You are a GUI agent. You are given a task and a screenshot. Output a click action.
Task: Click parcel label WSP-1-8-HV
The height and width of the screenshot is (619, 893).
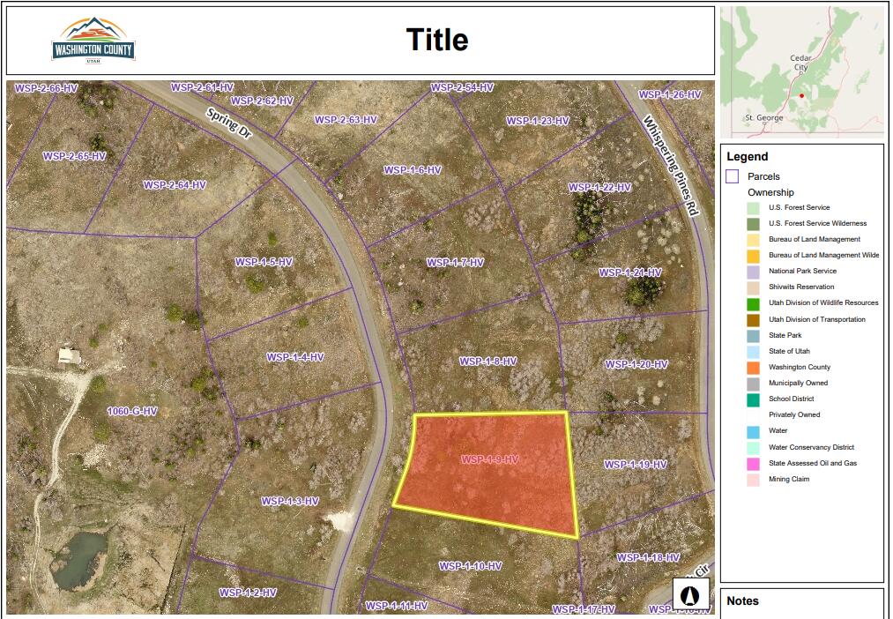point(487,362)
